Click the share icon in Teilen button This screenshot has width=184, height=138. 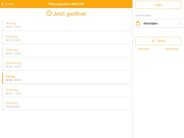153,41
